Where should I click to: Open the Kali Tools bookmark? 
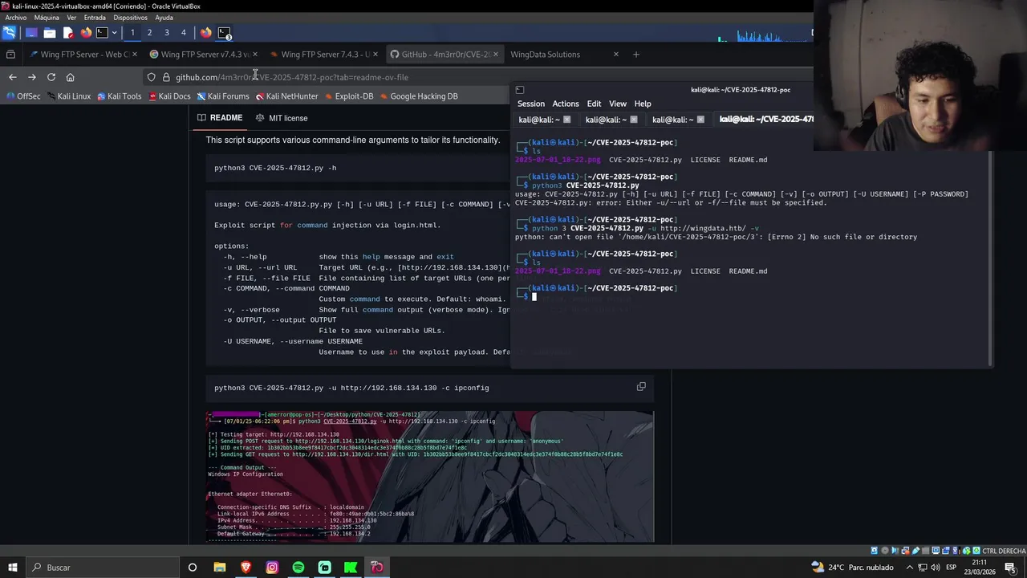click(120, 96)
